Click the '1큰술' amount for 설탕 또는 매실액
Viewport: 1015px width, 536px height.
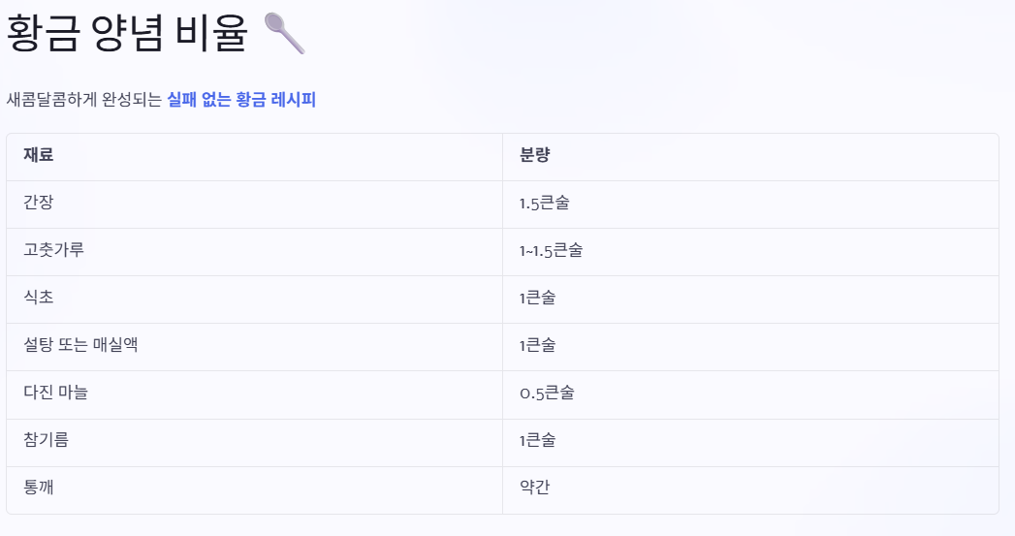click(x=750, y=347)
